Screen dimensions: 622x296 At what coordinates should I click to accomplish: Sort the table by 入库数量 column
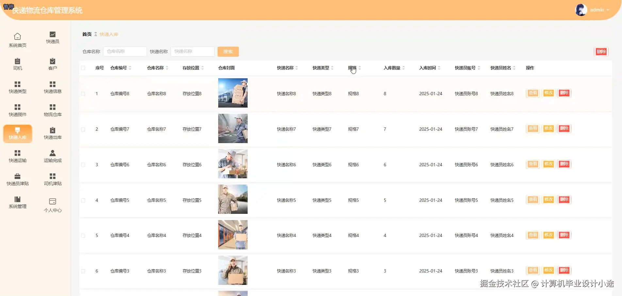tap(404, 68)
